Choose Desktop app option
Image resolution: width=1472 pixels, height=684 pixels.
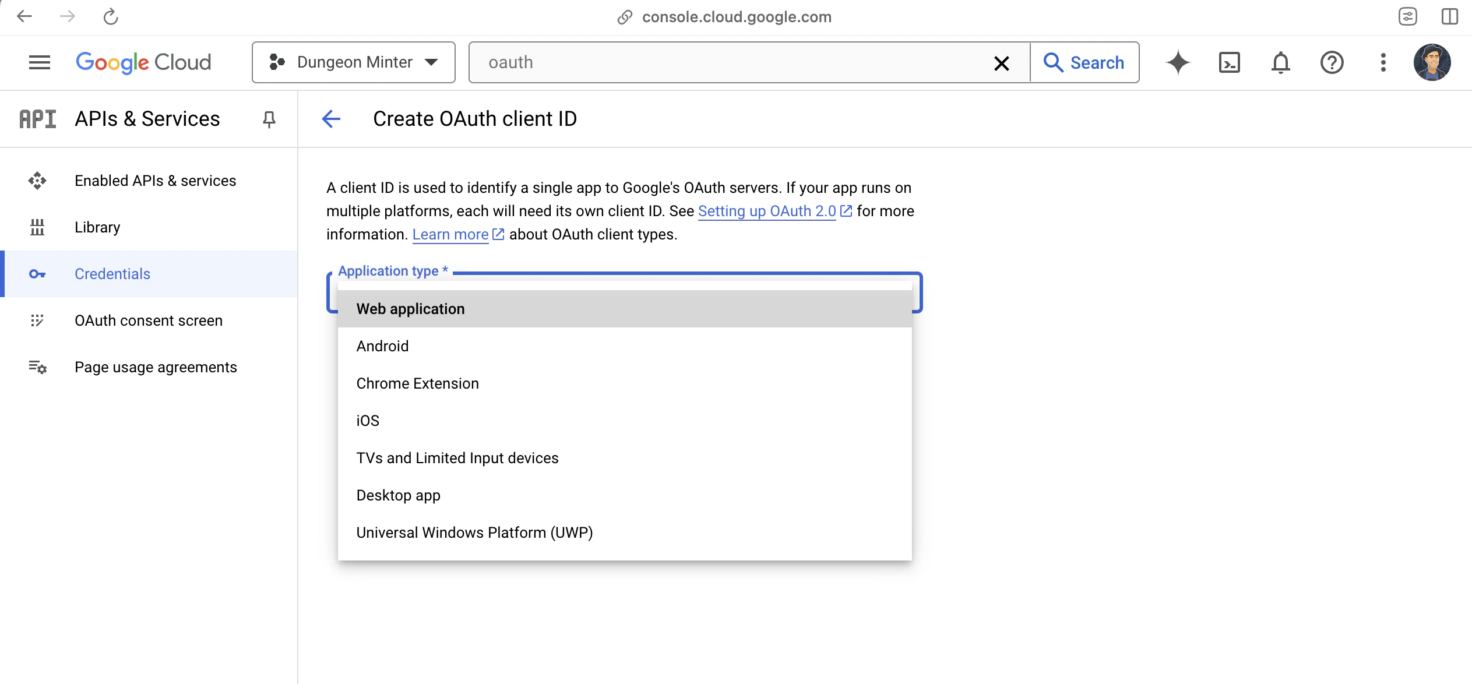[399, 495]
